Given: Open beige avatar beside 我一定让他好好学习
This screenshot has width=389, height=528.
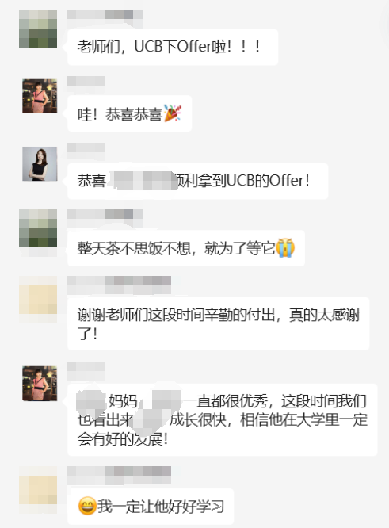Looking at the screenshot, I should click(x=38, y=485).
